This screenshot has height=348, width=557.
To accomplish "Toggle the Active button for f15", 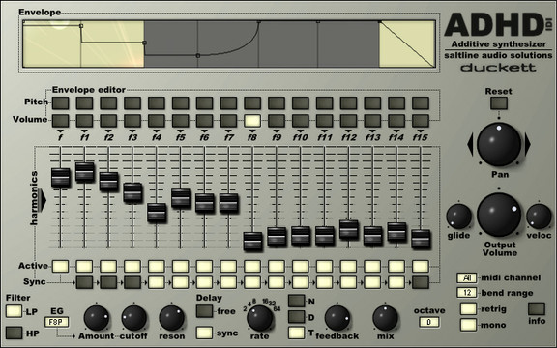I will point(421,267).
